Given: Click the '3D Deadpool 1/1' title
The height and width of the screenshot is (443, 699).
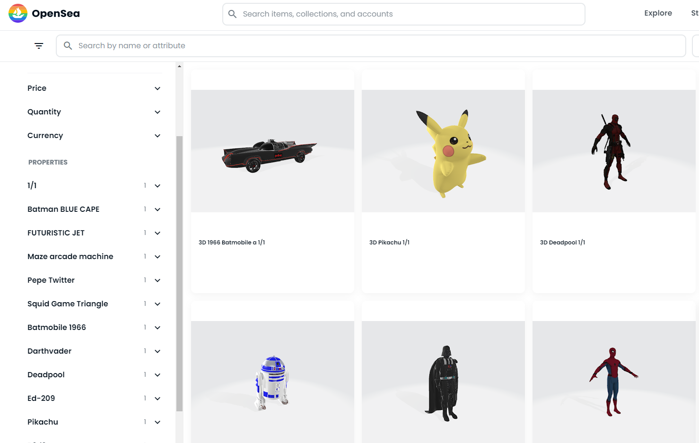Looking at the screenshot, I should (x=562, y=243).
